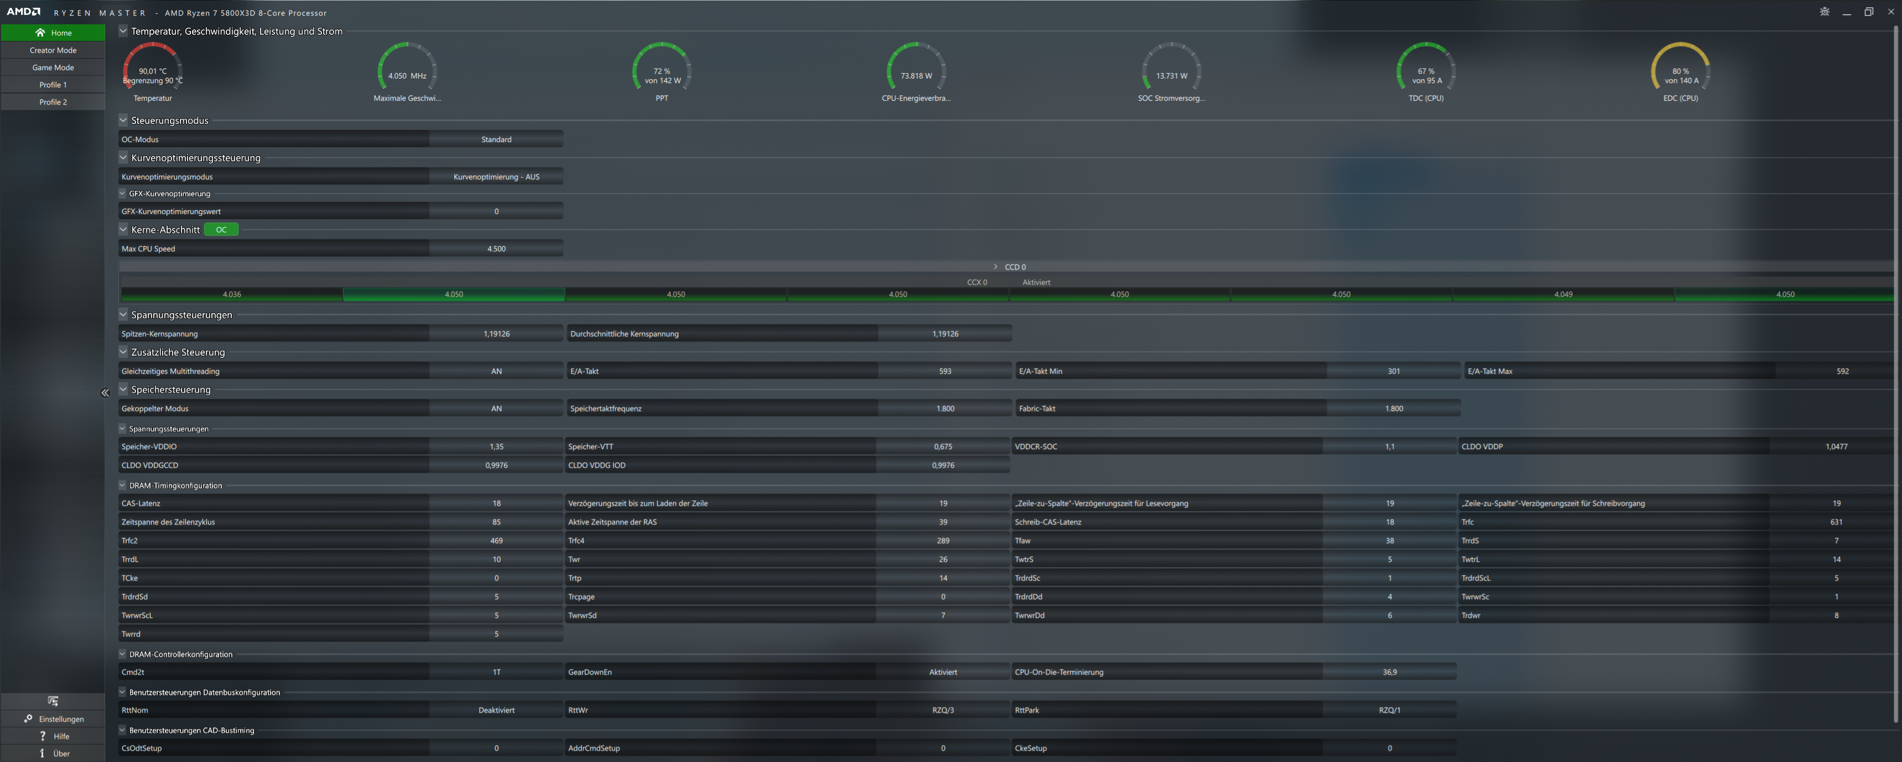
Task: Open Einstellungen via the gear icon
Action: (x=28, y=718)
